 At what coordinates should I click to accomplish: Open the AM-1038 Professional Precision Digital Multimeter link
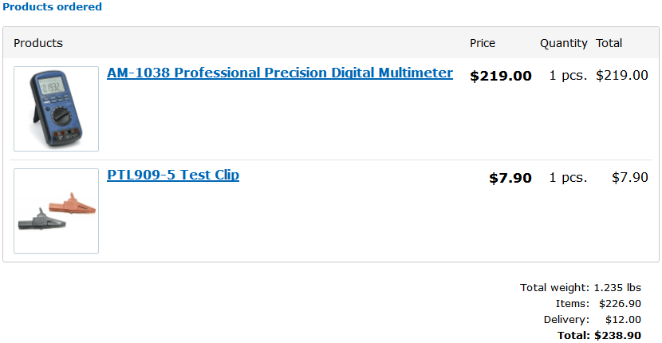(x=280, y=73)
